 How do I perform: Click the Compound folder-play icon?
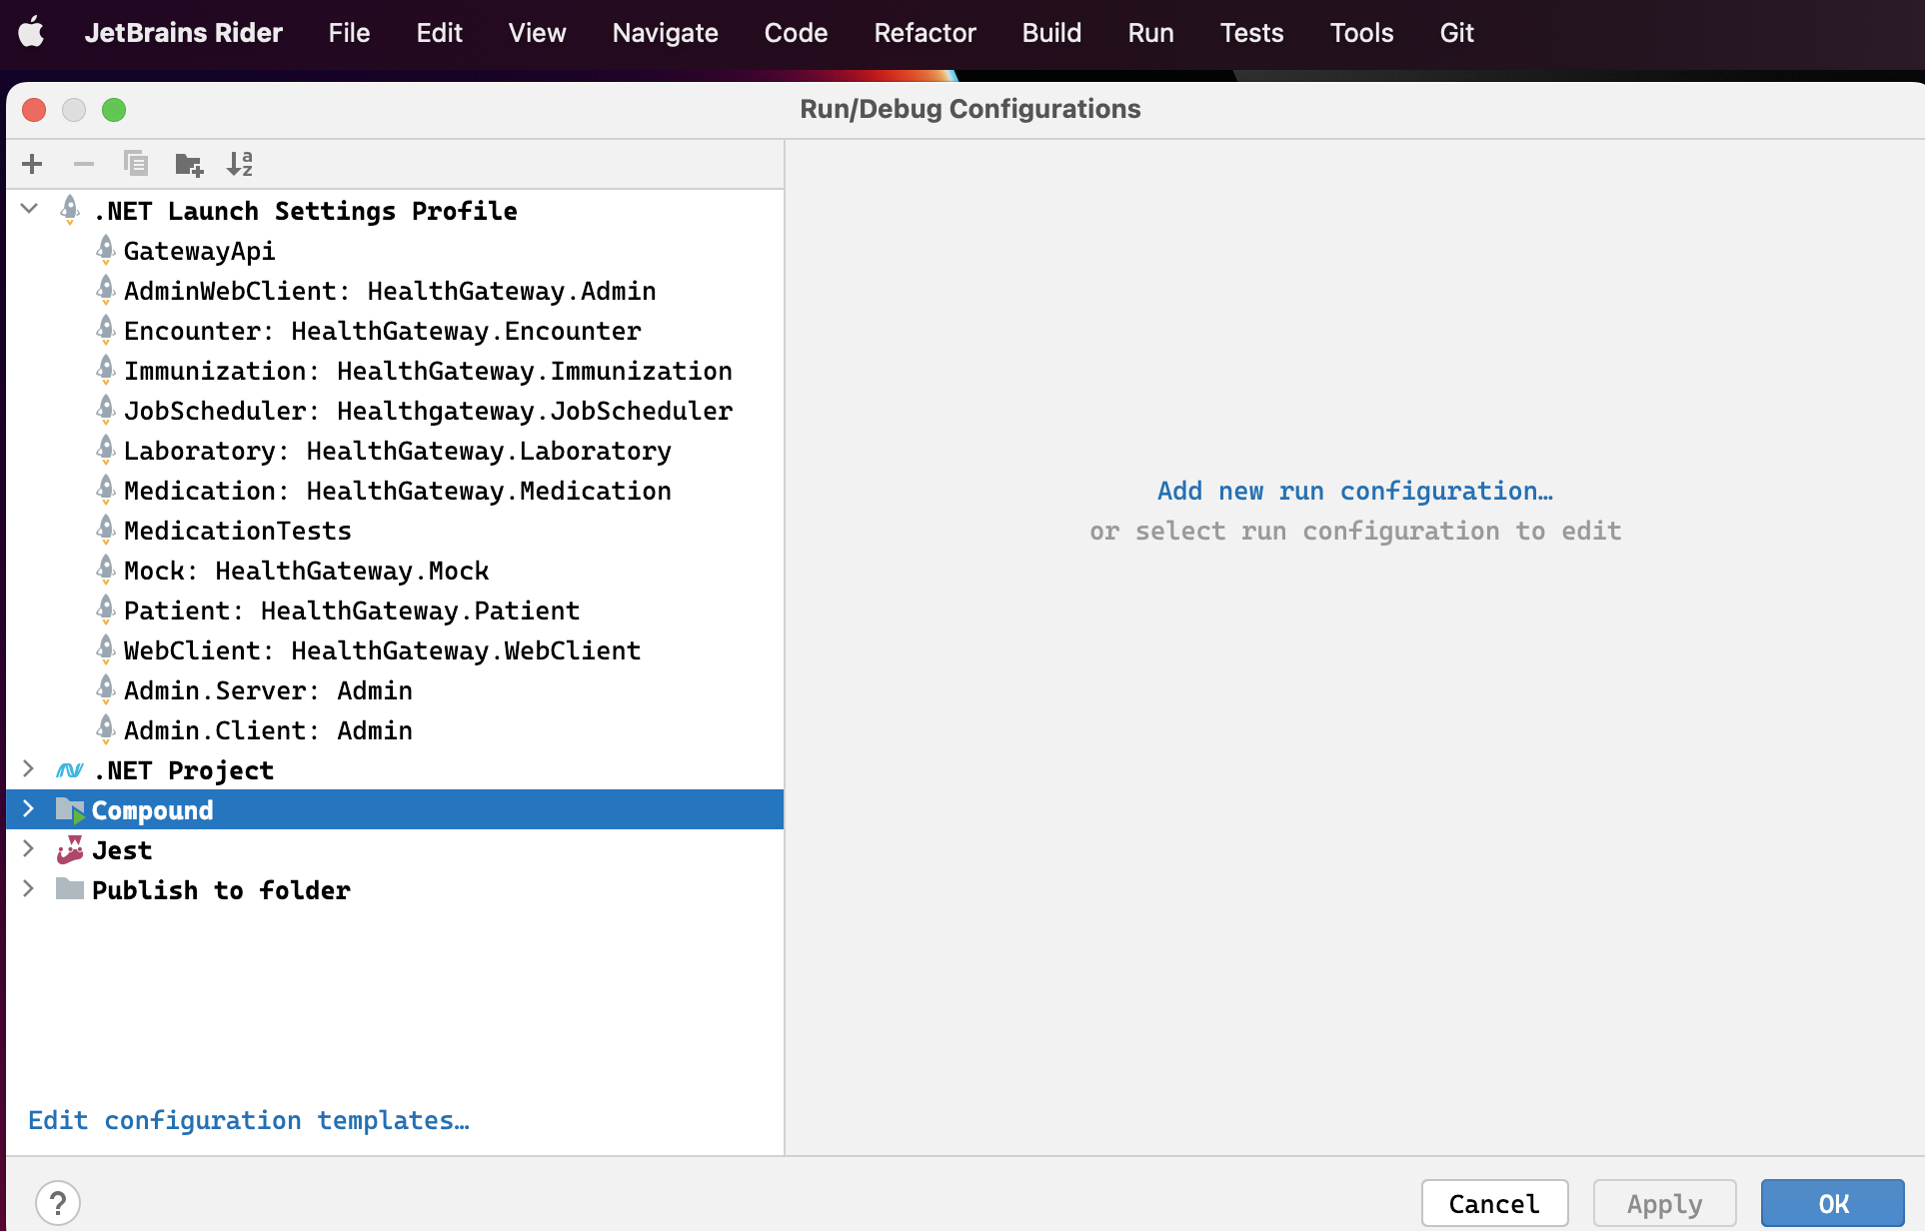click(x=70, y=810)
